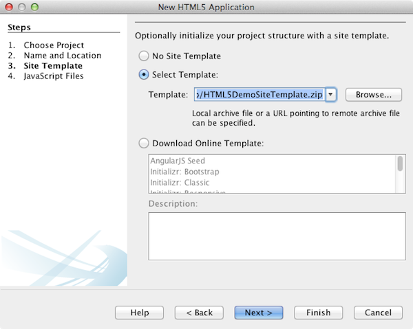Viewport: 413px width, 329px height.
Task: Go back with the < Back button
Action: 199,313
